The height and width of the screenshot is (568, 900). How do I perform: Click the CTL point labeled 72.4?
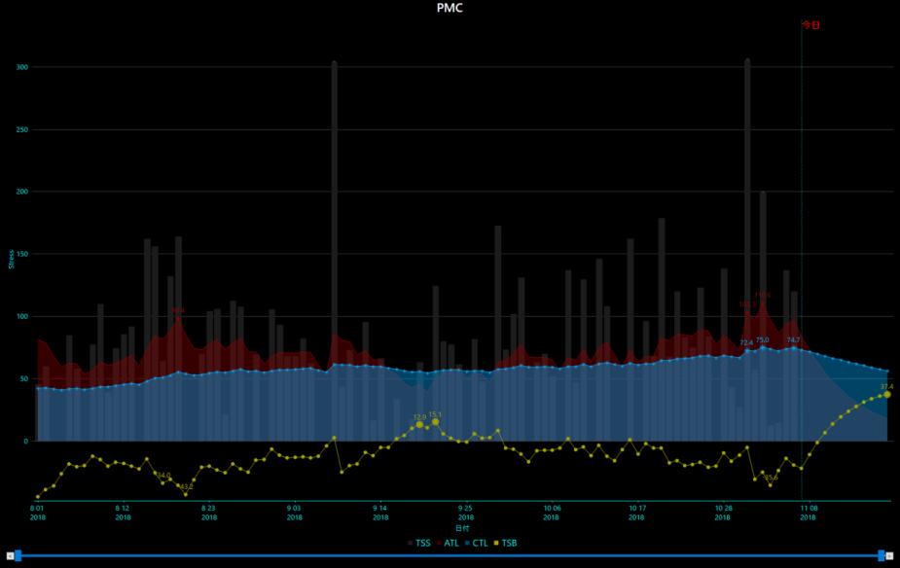(747, 350)
